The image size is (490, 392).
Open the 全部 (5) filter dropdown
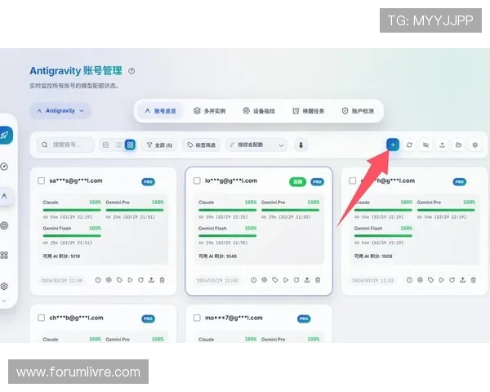coord(159,145)
